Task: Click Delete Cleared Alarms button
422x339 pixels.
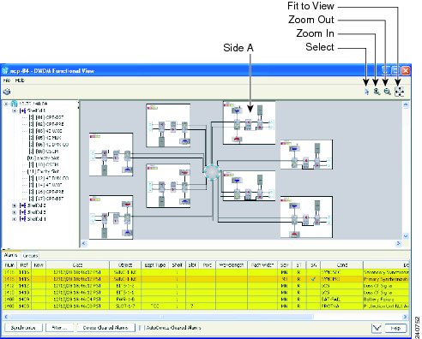Action: 105,328
